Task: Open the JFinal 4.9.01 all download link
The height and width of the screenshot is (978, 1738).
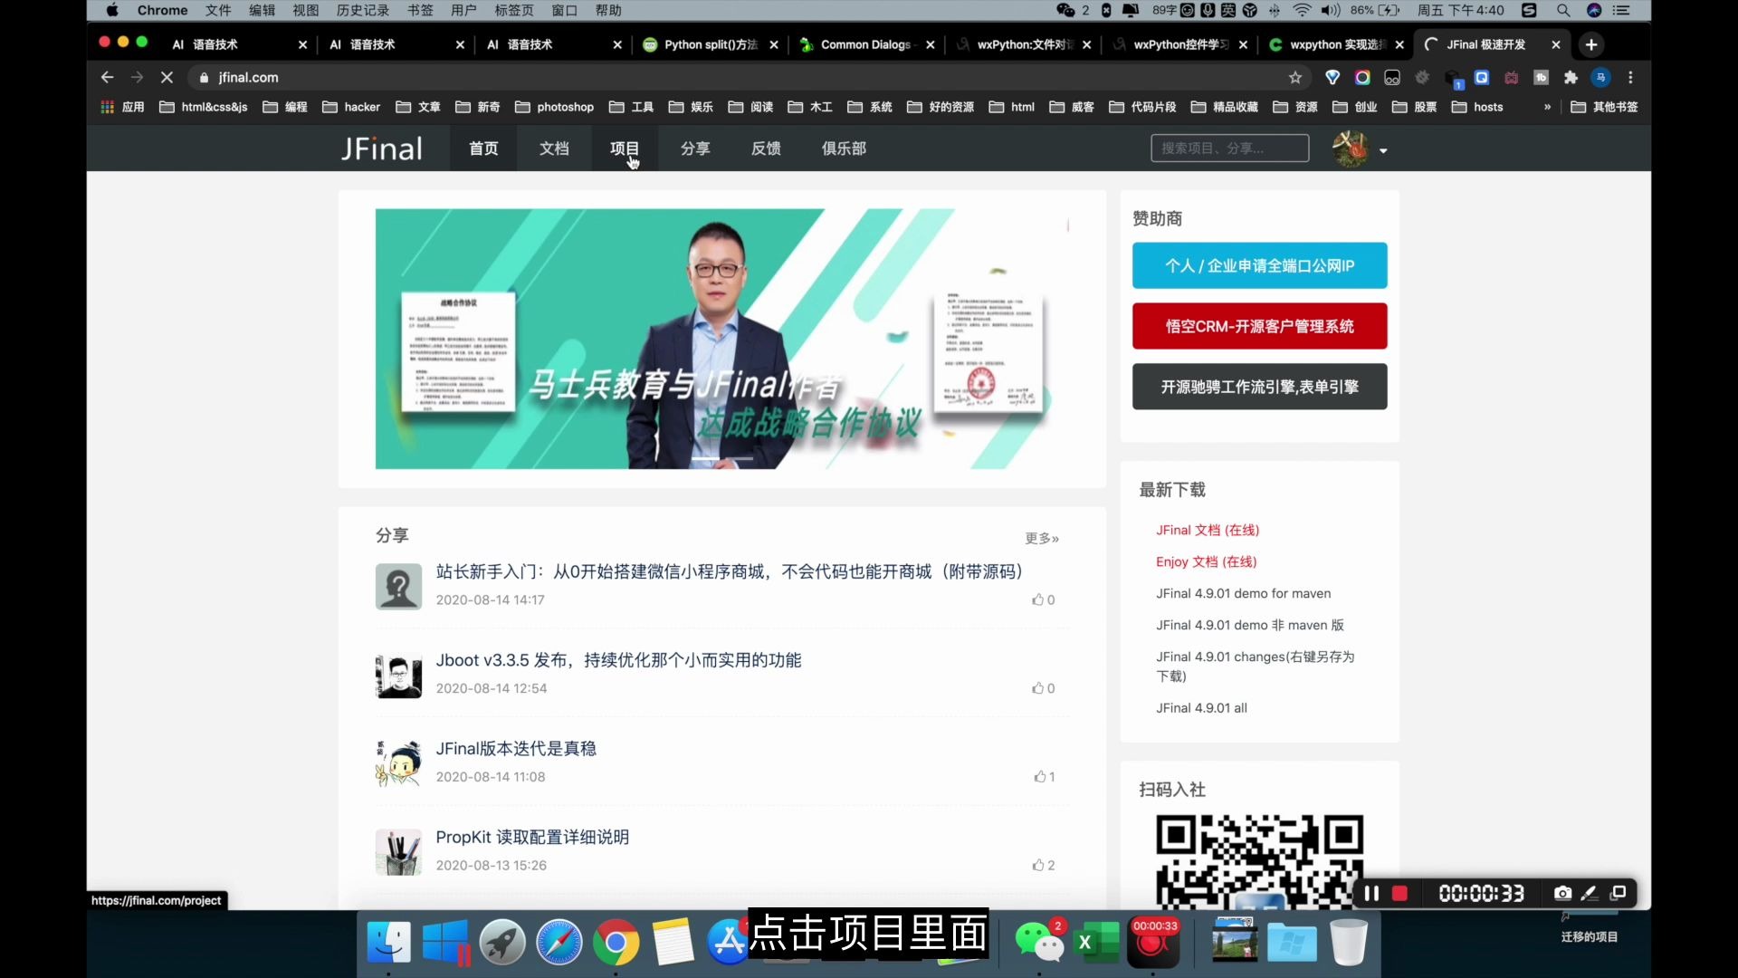Action: point(1201,708)
